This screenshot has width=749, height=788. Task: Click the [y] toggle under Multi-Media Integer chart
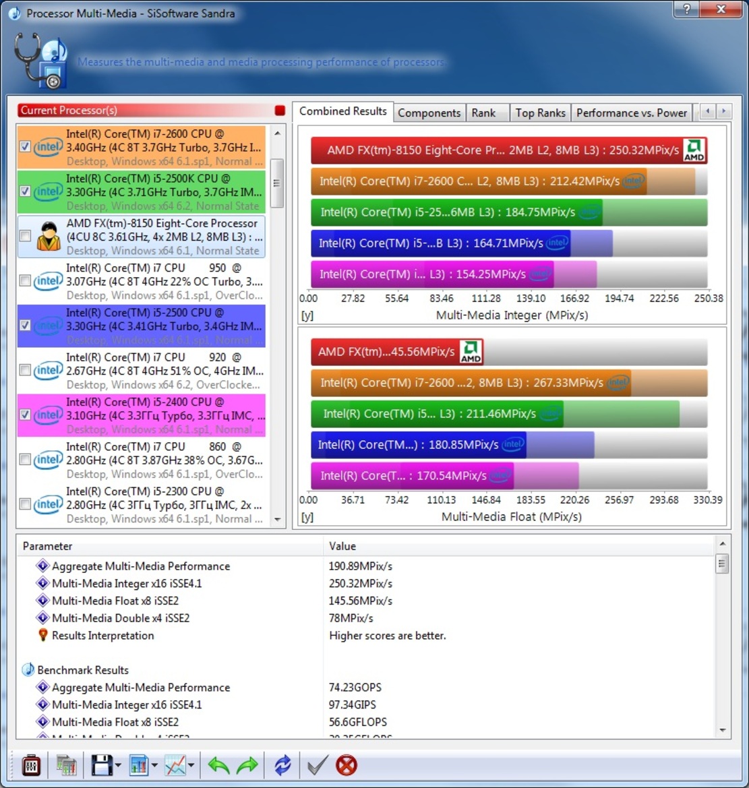pyautogui.click(x=307, y=315)
